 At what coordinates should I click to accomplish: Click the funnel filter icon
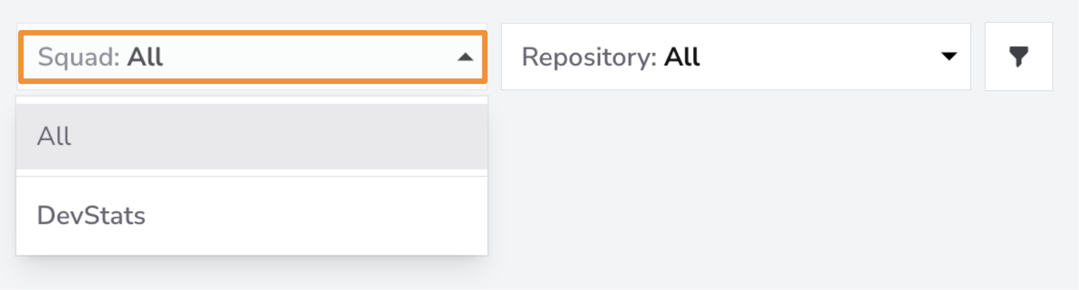point(1018,56)
